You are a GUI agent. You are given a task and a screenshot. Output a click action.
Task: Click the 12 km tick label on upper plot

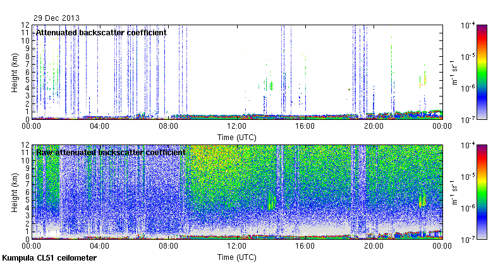coord(26,25)
